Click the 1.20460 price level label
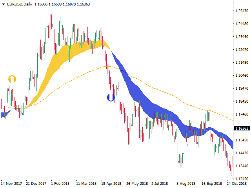The width and height of the screenshot is (251, 188). (242, 76)
